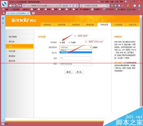Click the key password icon in toolbar
Image resolution: width=143 pixels, height=126 pixels.
point(128,6)
